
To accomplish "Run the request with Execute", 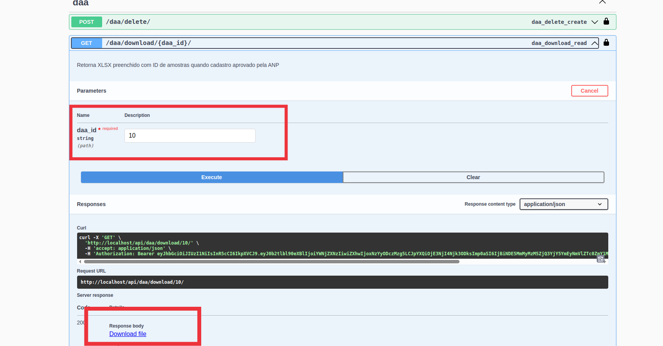I will pos(212,177).
